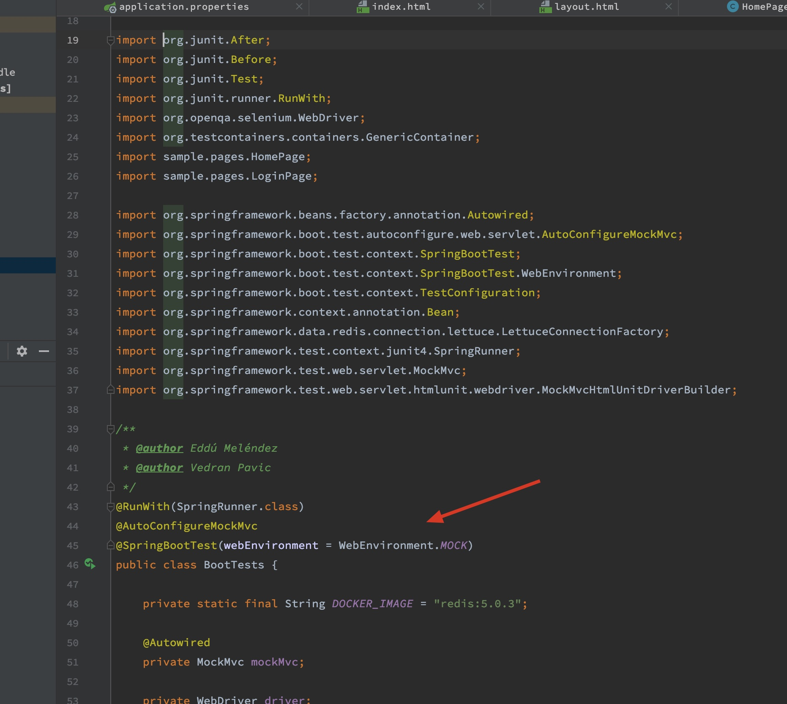Switch to the application.properties tab
The width and height of the screenshot is (787, 704).
pos(184,7)
